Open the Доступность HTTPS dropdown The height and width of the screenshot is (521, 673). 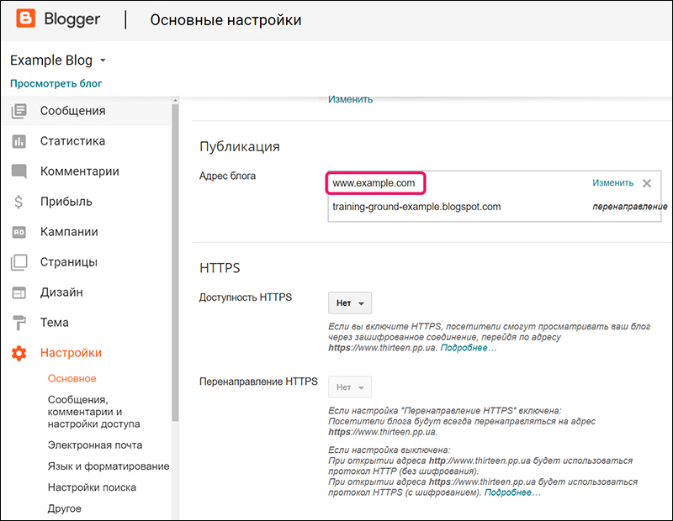(349, 303)
